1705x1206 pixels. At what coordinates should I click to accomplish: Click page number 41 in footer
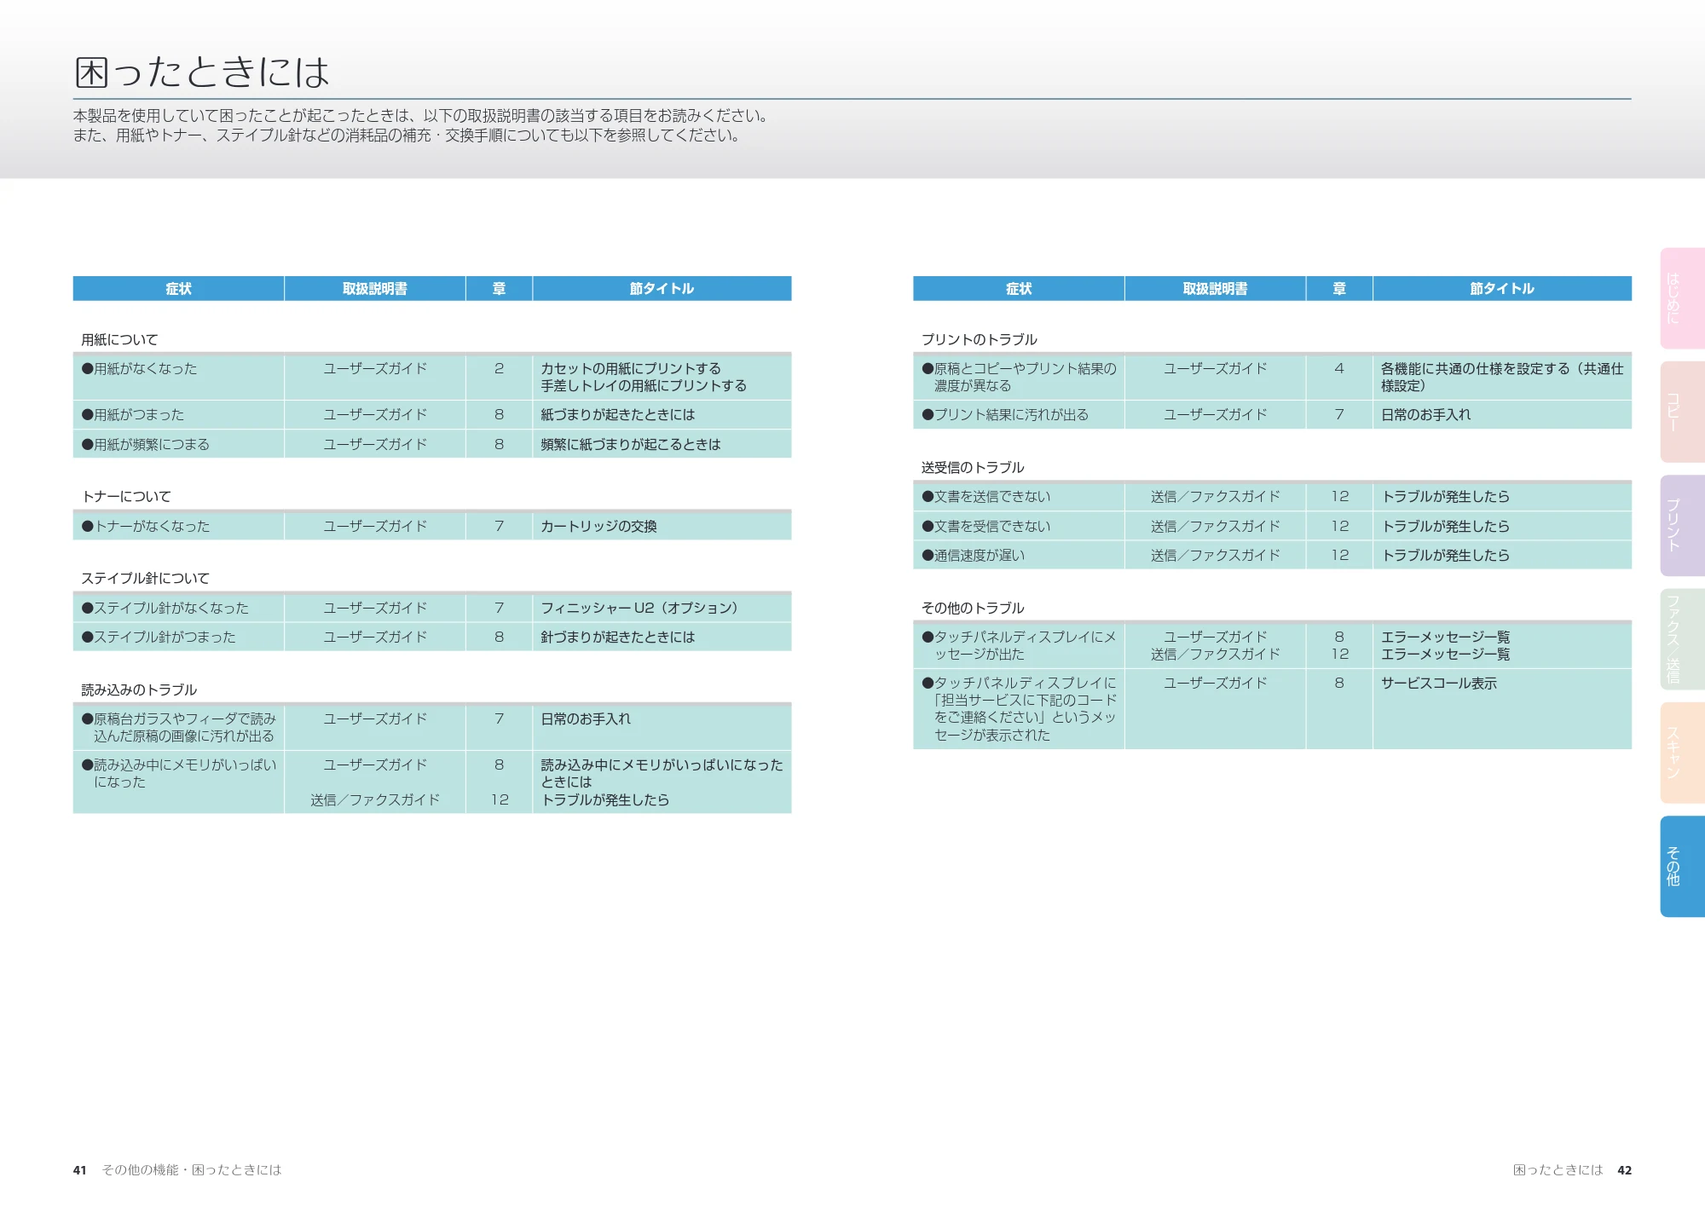click(80, 1170)
